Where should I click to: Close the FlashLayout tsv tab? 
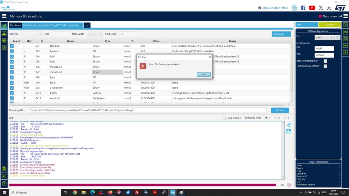81,25
